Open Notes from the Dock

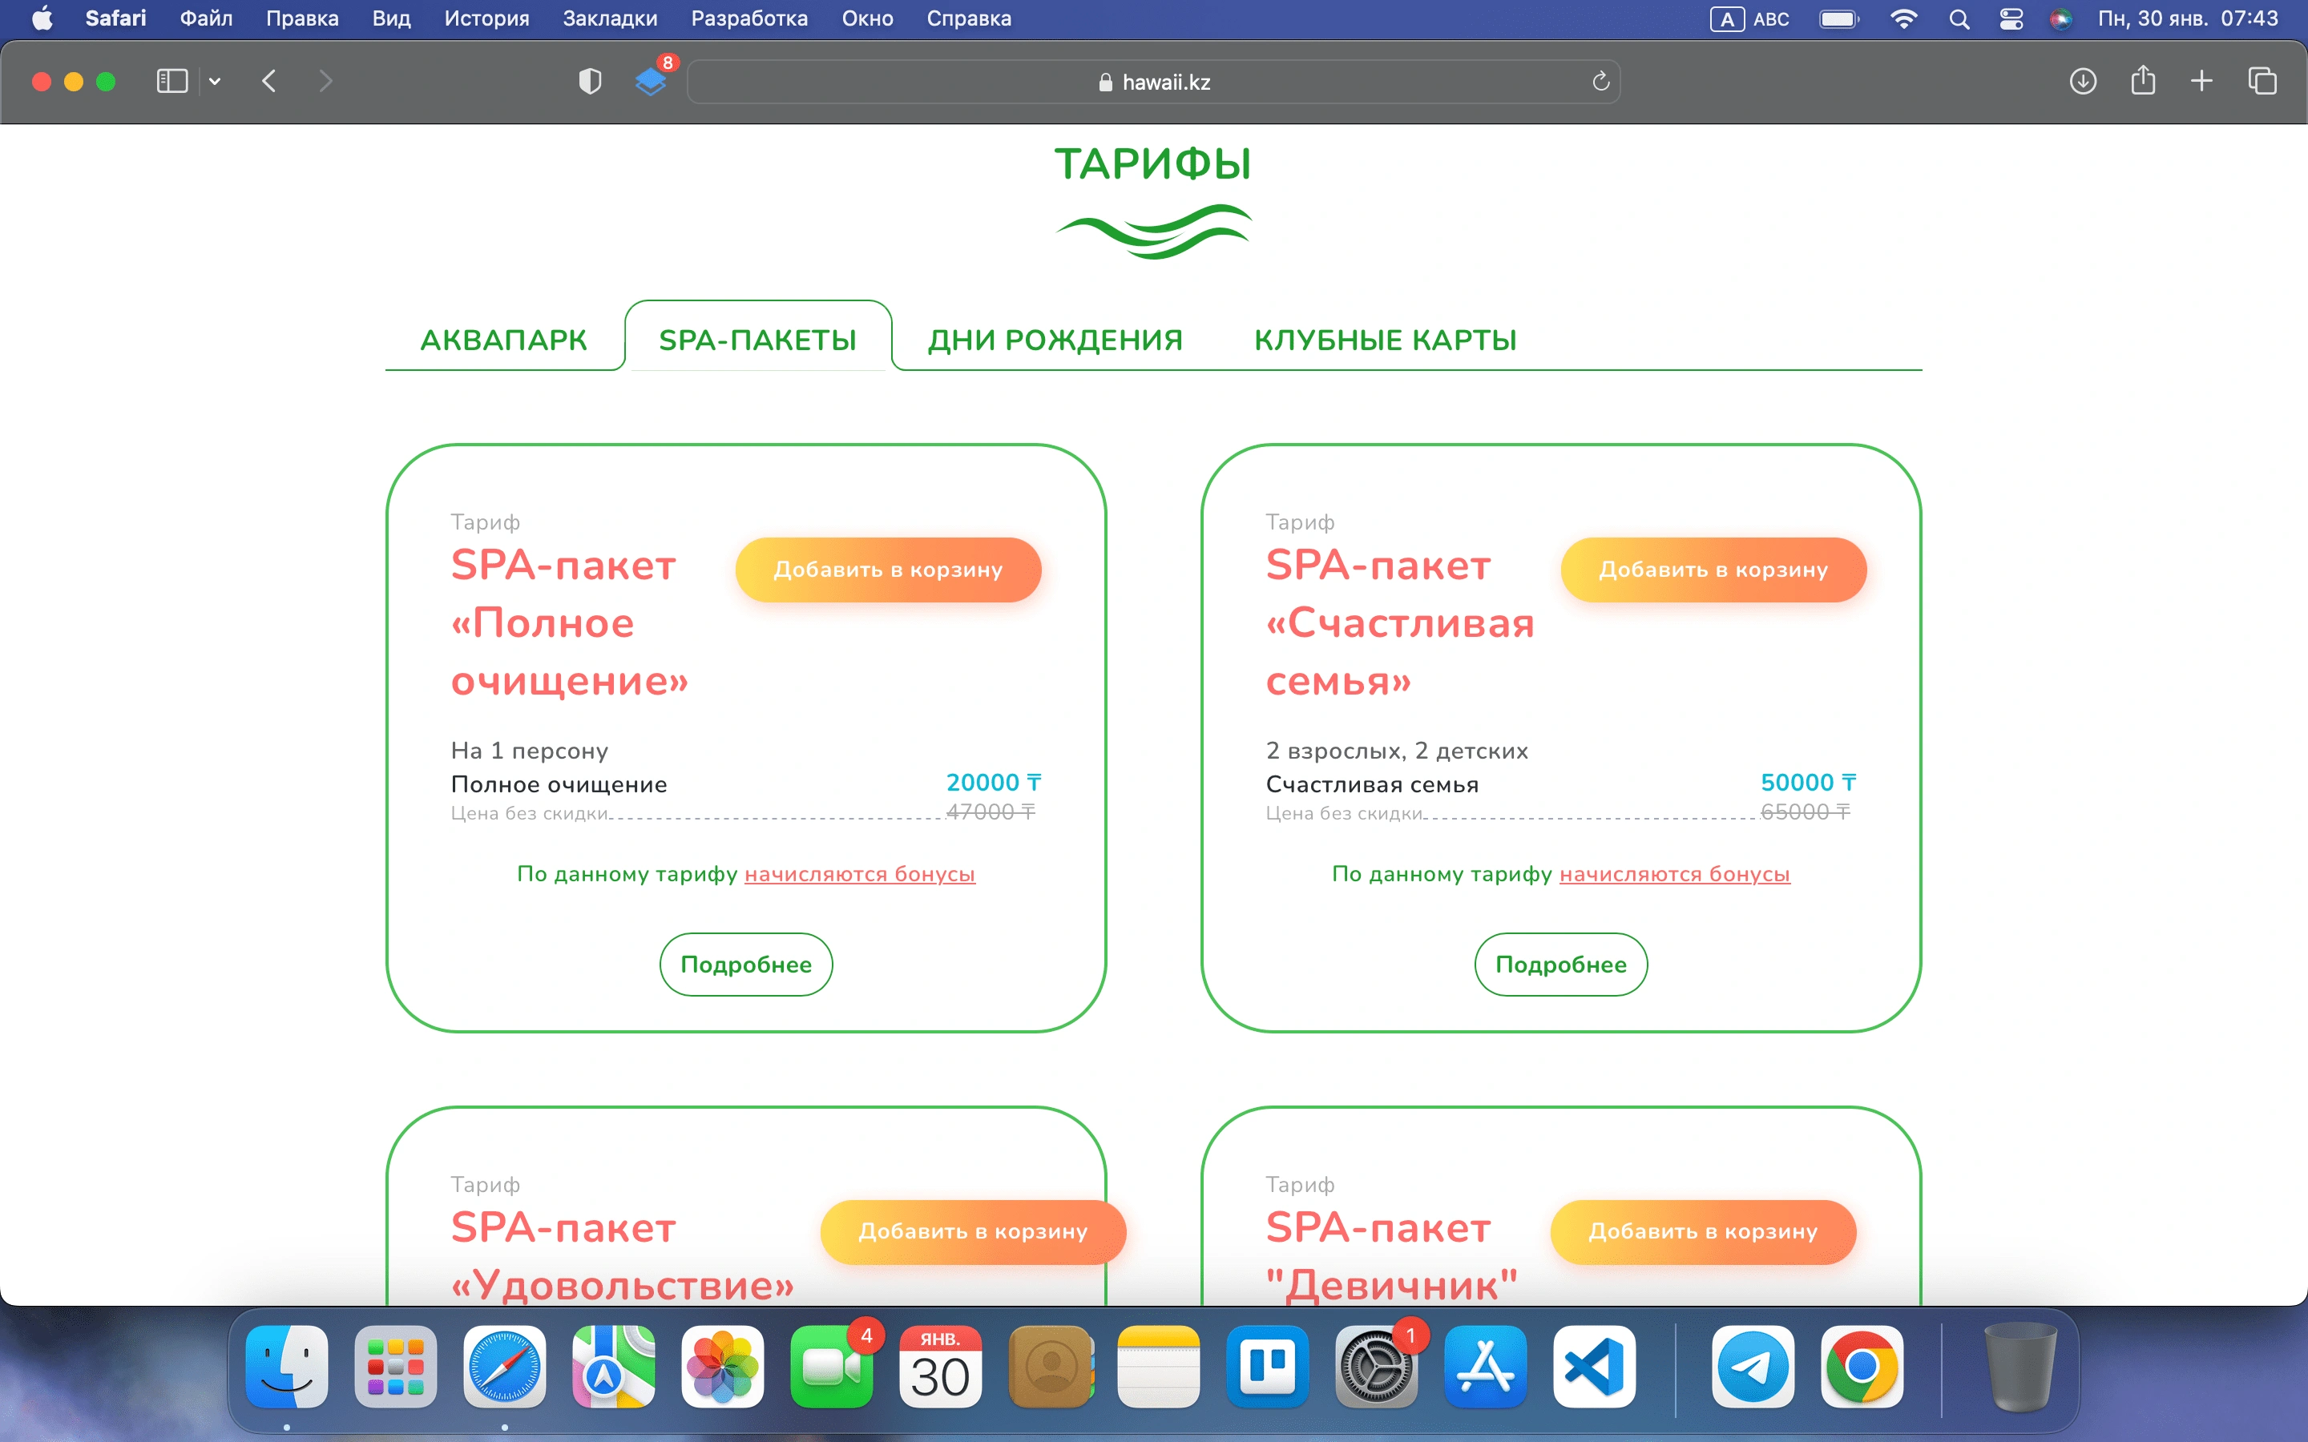pos(1159,1367)
